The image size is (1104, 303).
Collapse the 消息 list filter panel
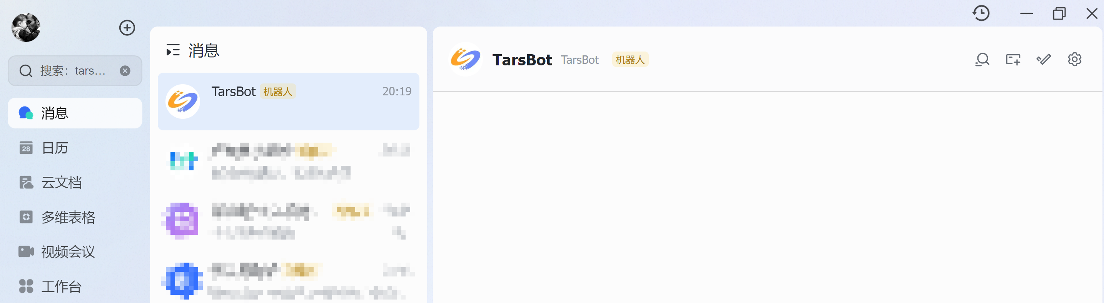click(x=173, y=50)
